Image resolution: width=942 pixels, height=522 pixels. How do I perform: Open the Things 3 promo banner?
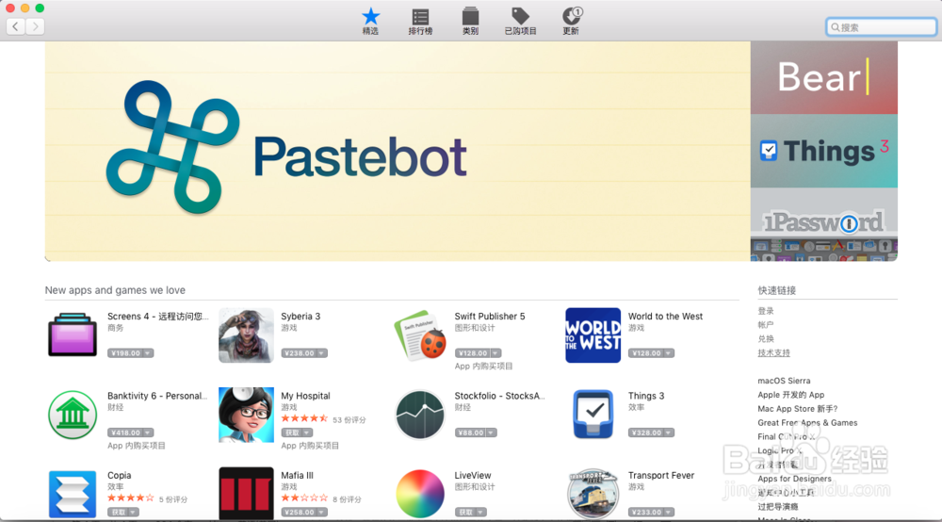[823, 151]
